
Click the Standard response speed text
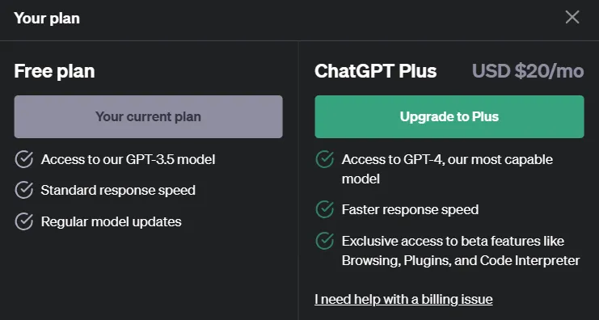point(118,190)
